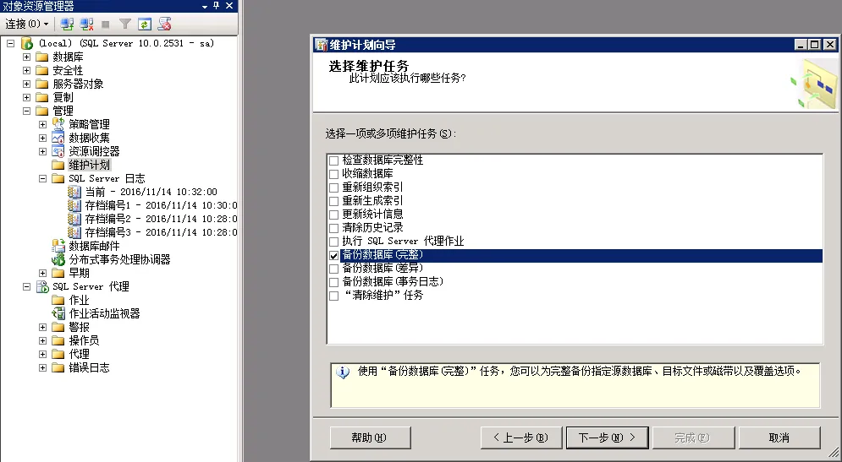Click the 当前 log icon
Screen dimensions: 842x462
(x=74, y=192)
